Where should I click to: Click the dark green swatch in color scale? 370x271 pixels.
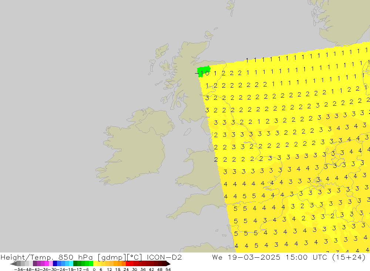75,264
